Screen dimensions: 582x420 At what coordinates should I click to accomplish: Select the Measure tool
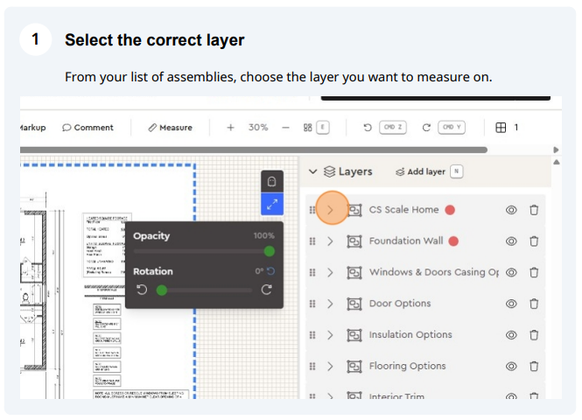(171, 128)
